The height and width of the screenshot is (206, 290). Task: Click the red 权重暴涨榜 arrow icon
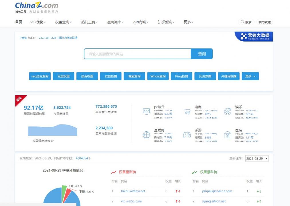(114, 172)
